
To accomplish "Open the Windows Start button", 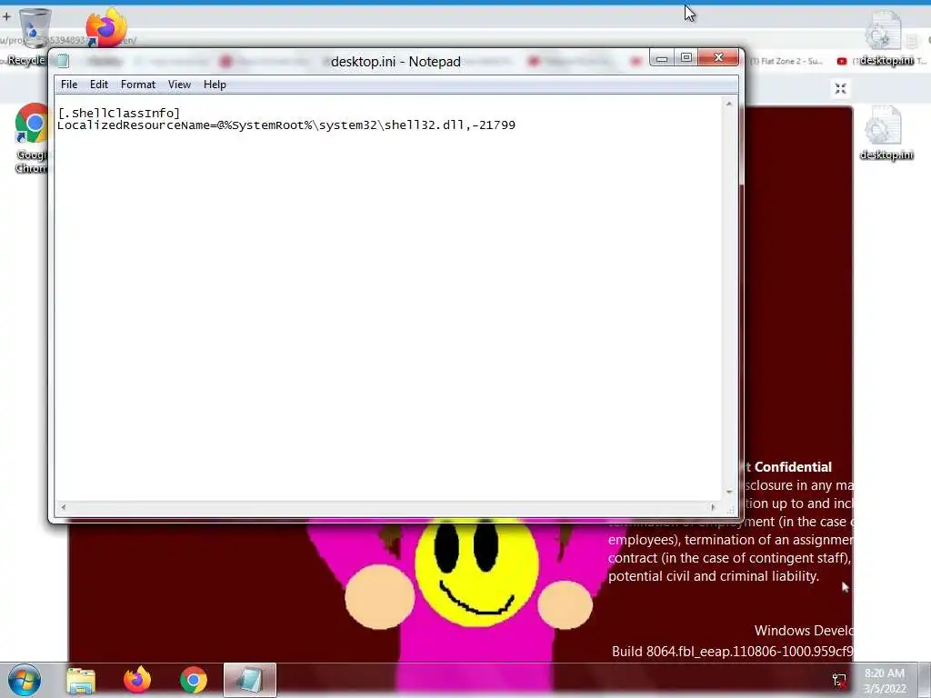I will tap(25, 680).
